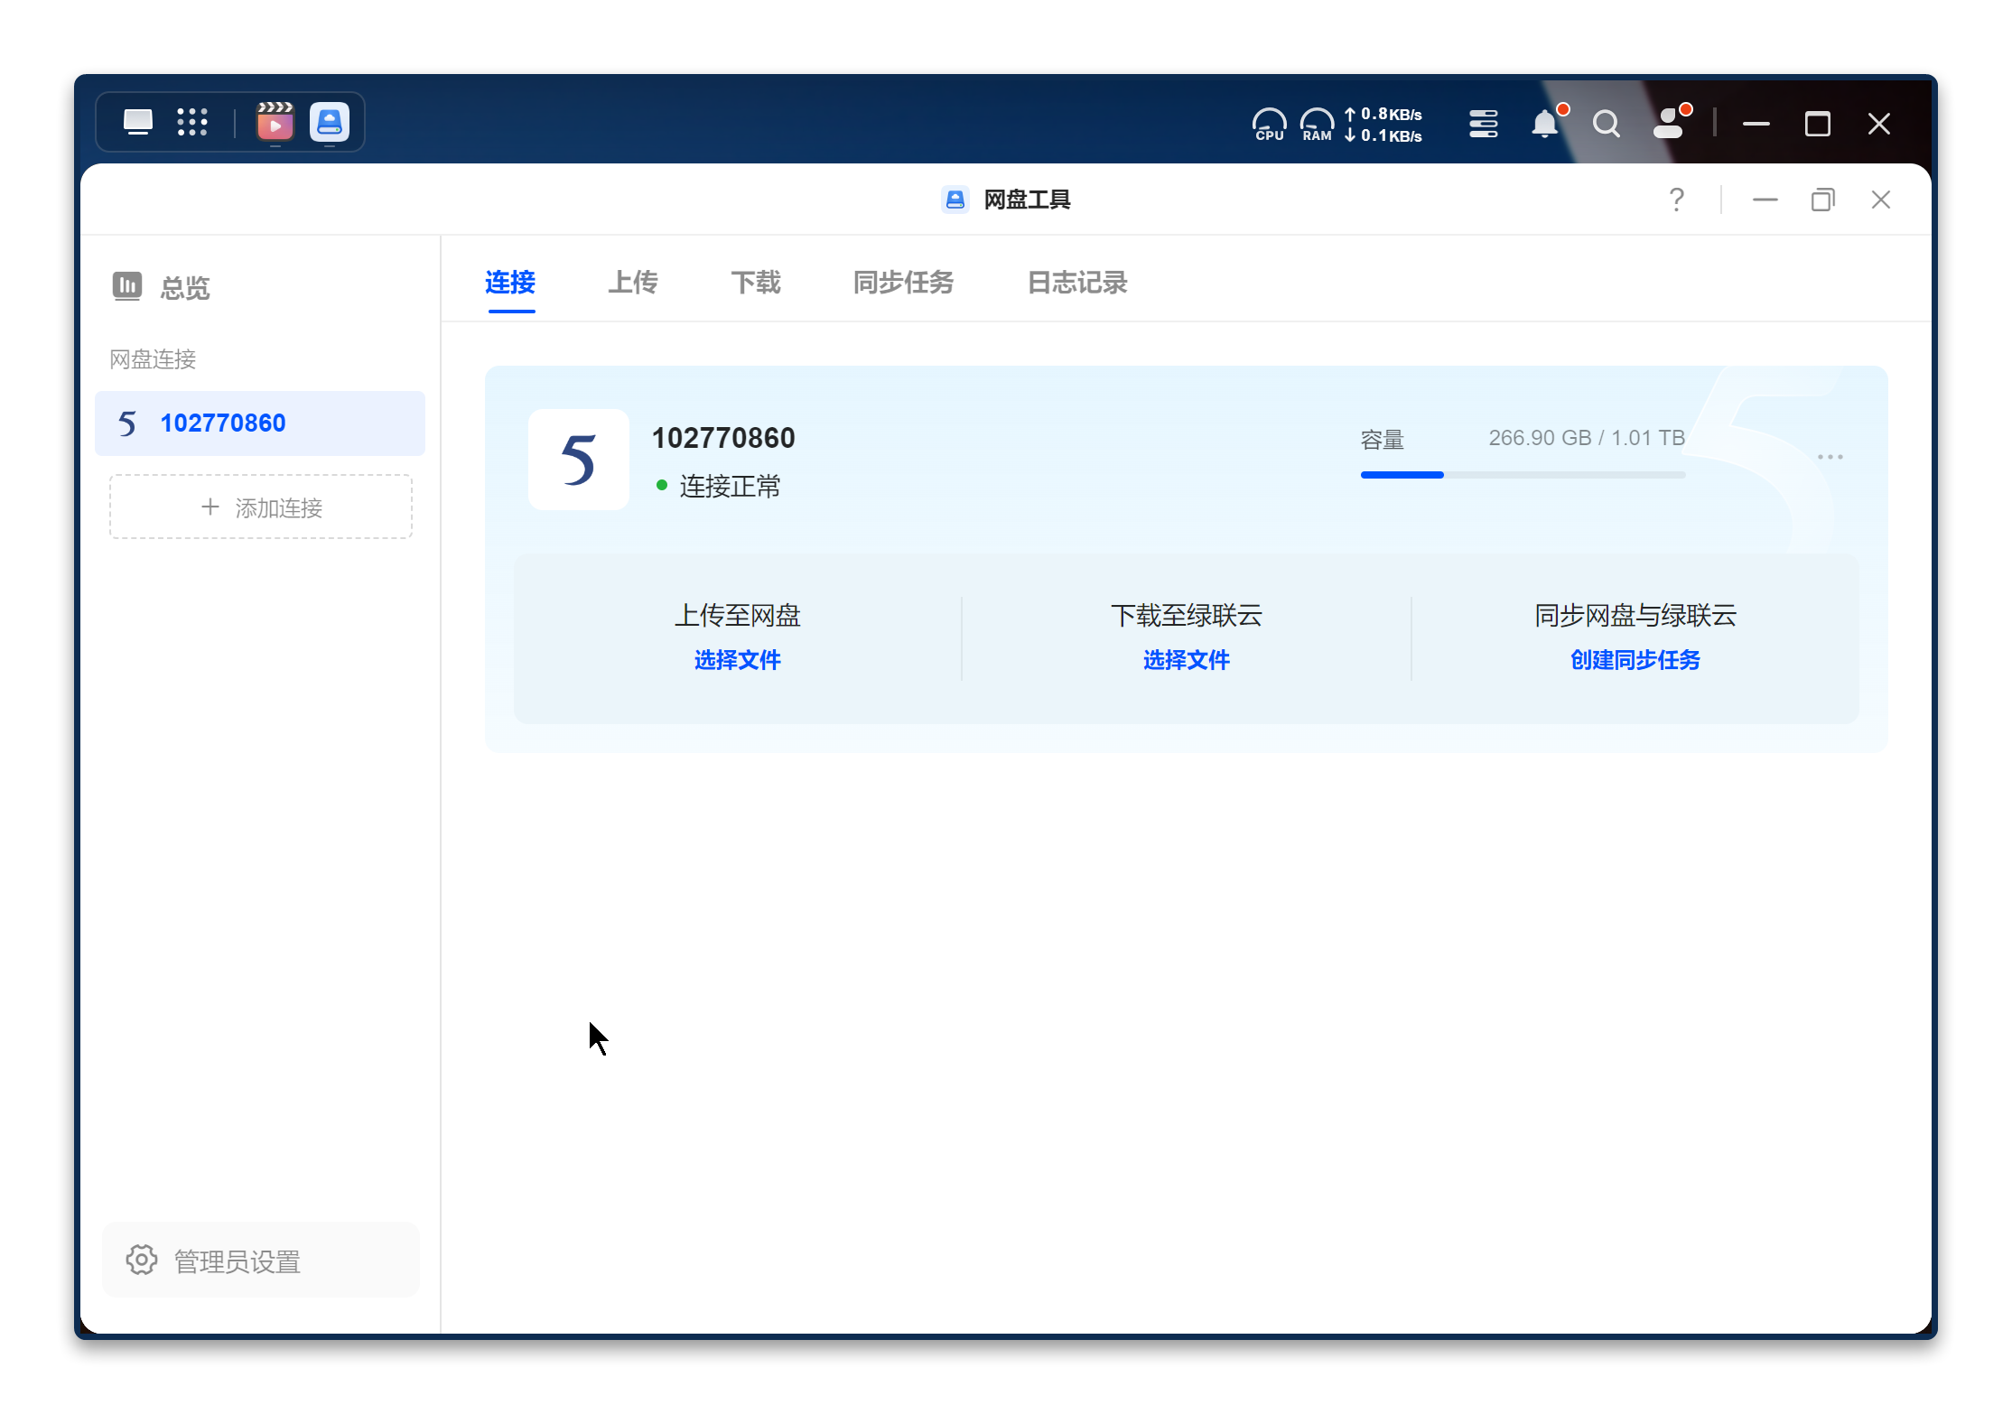Screen dimensions: 2012x1414
Task: Select 总览 in the sidebar
Action: point(184,287)
